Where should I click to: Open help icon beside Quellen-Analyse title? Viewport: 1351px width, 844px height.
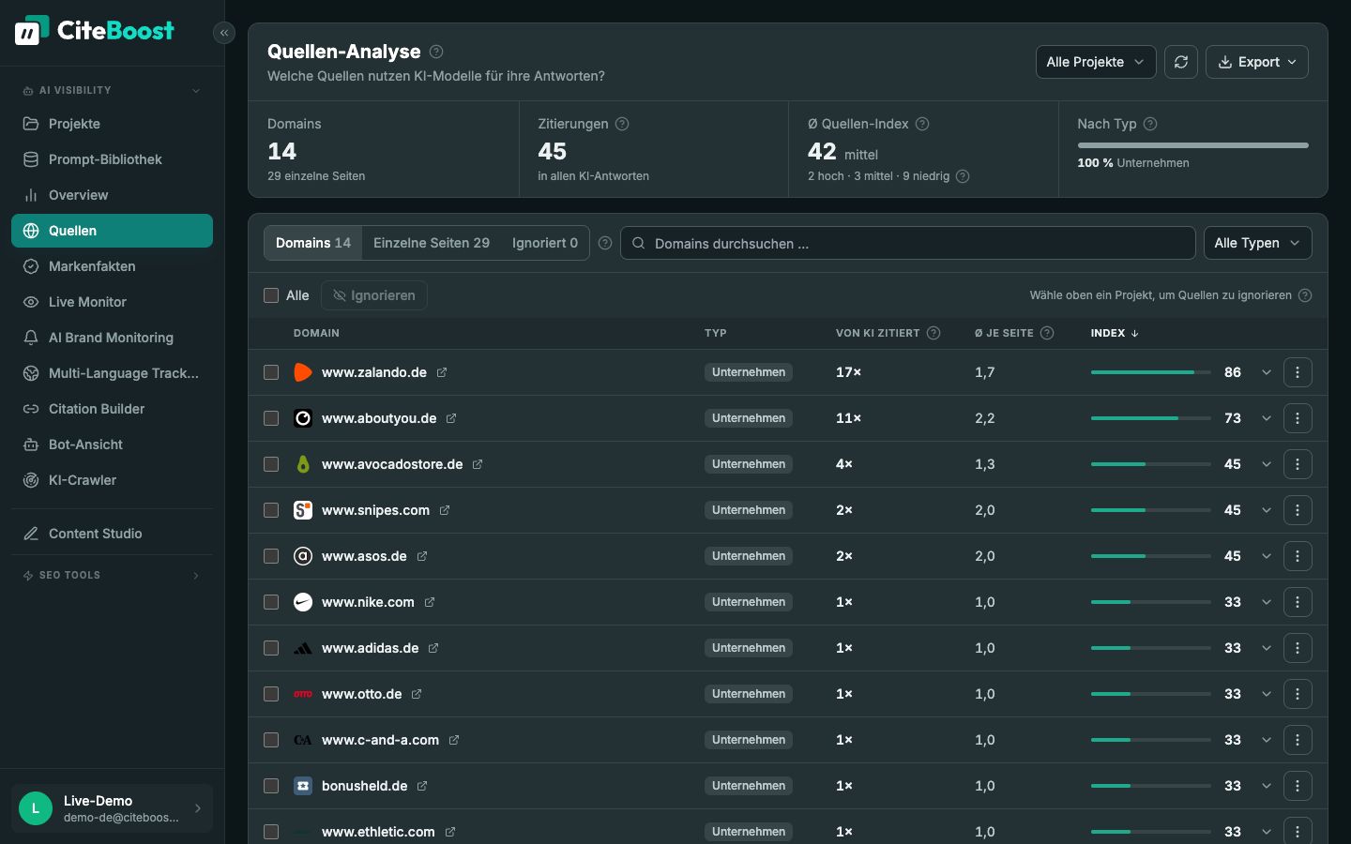pyautogui.click(x=436, y=52)
